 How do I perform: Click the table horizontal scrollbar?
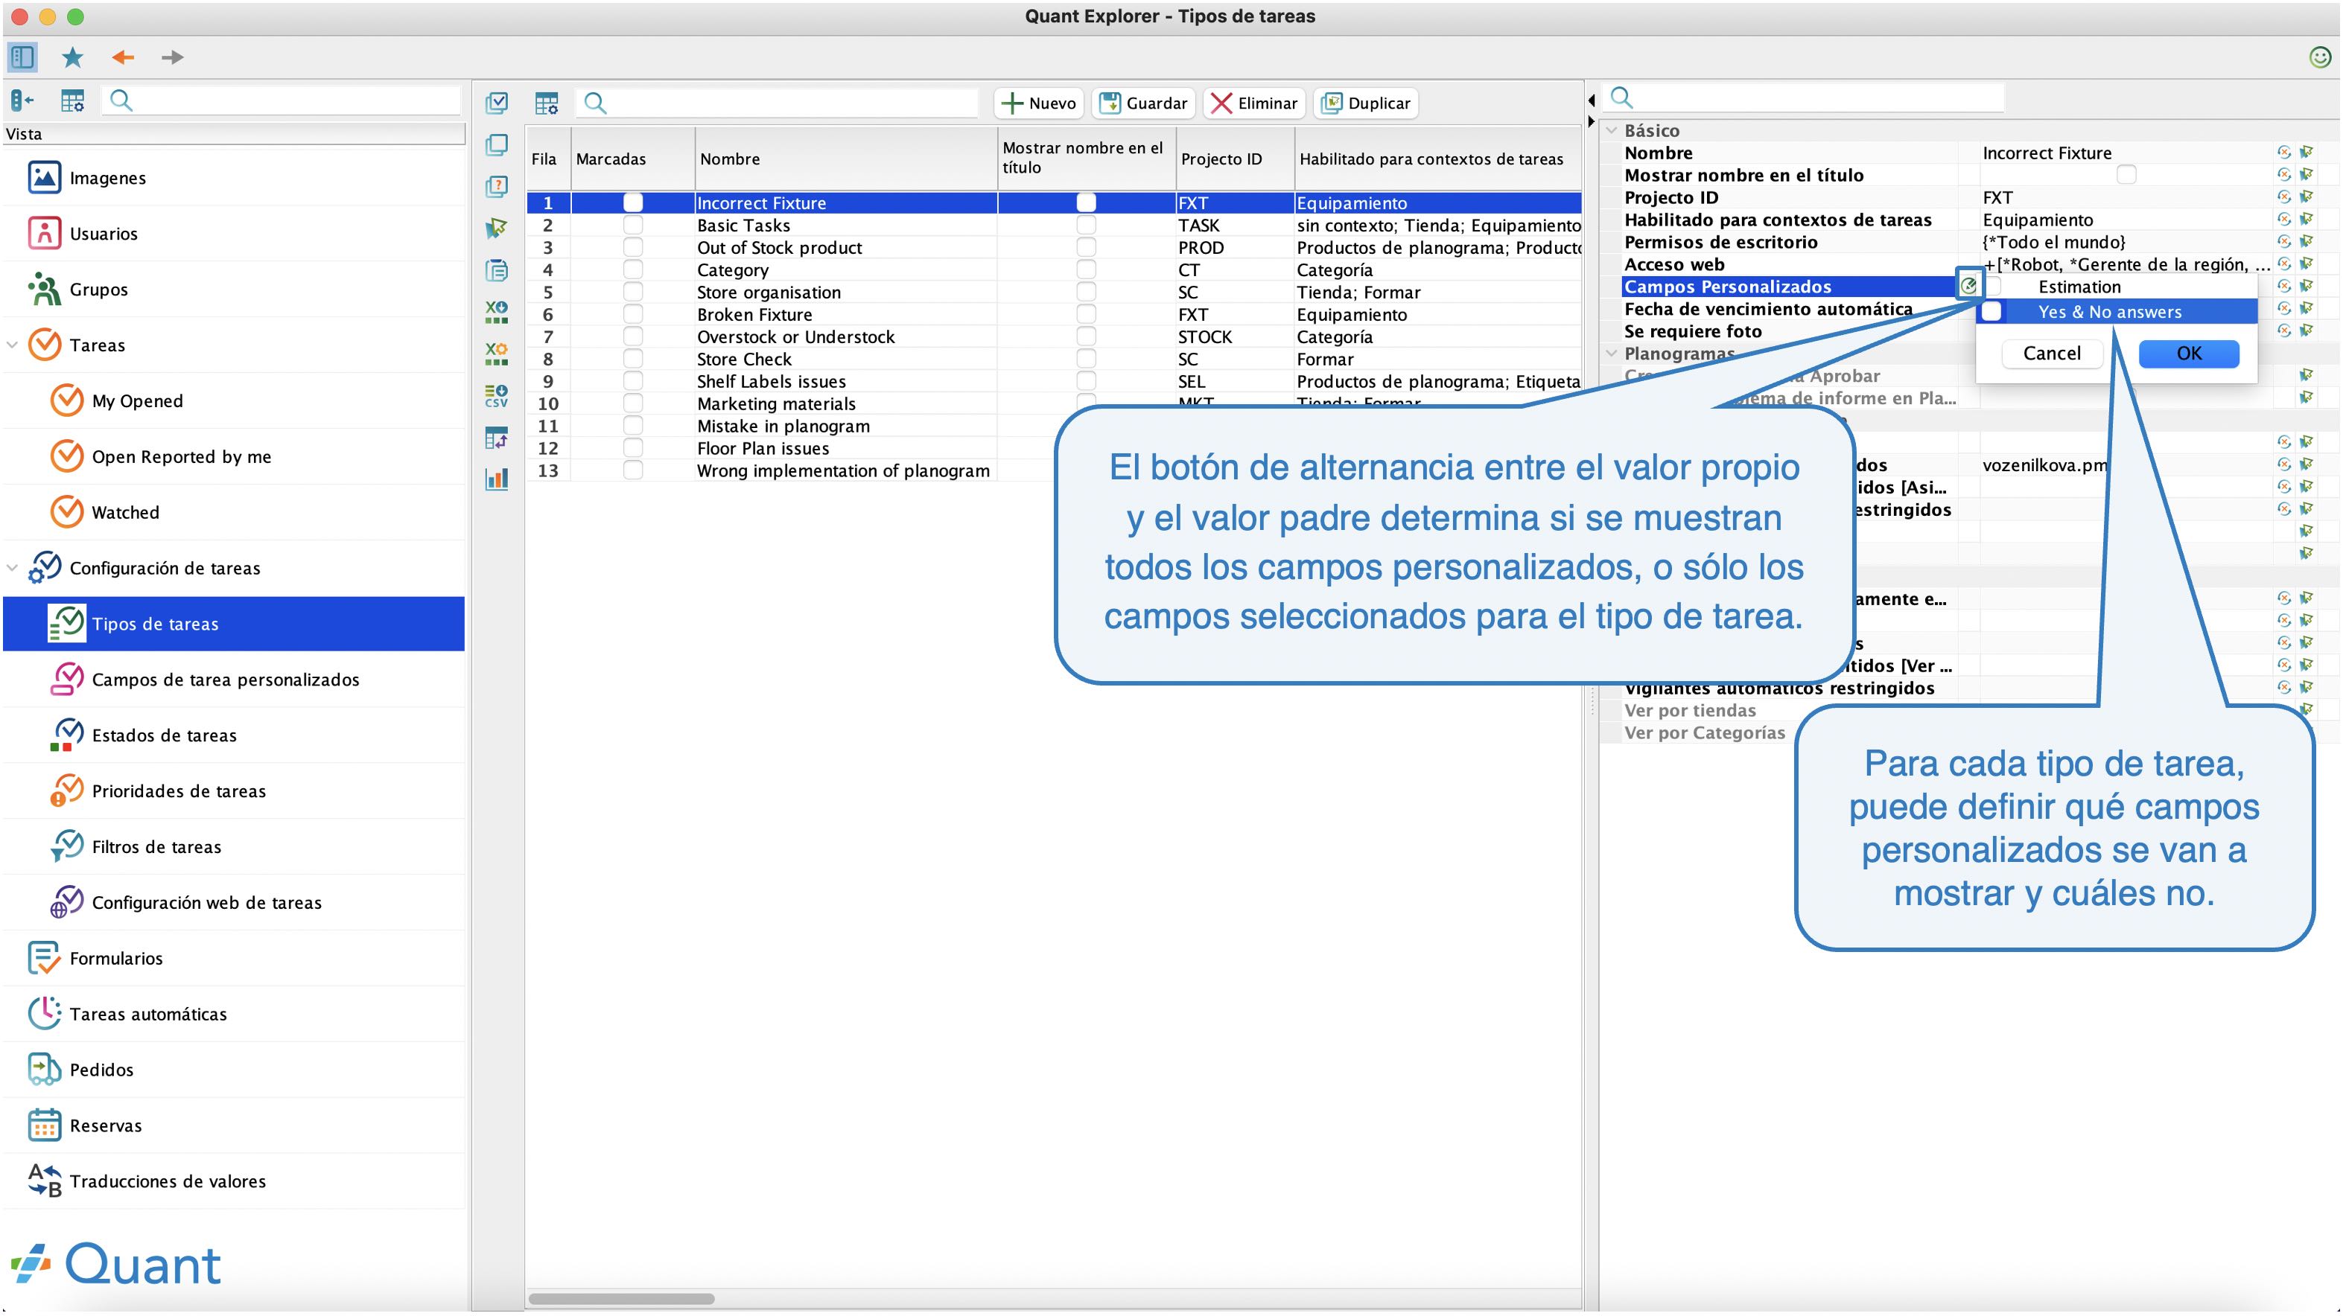click(622, 1298)
